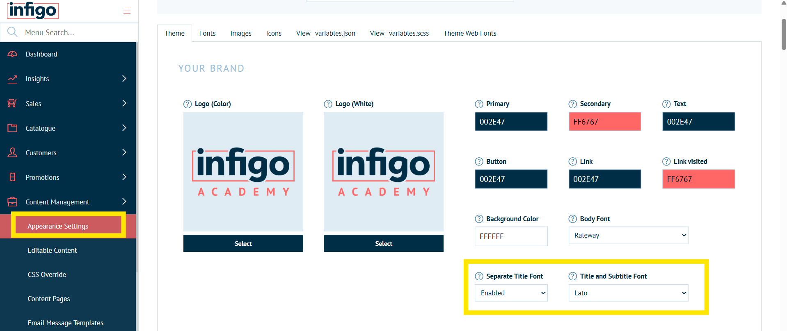Viewport: 787px width, 331px height.
Task: Expand the Catalogue menu chevron
Action: (x=124, y=127)
